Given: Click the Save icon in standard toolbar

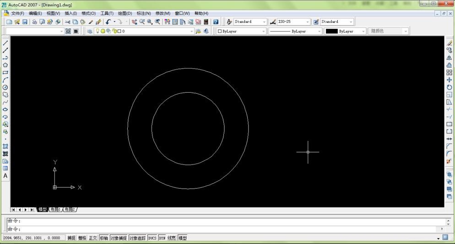Looking at the screenshot, I should (25, 22).
